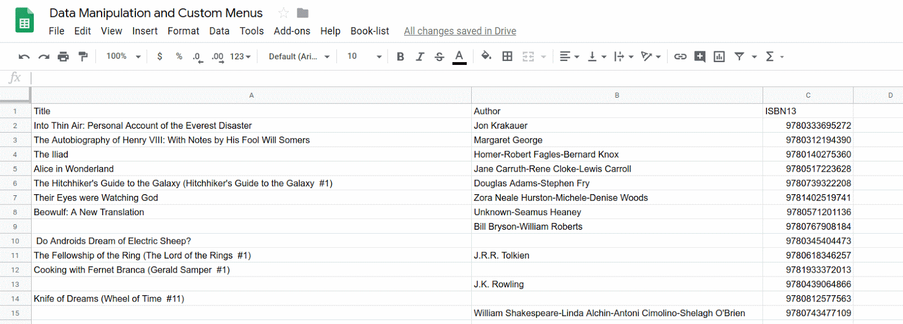Image resolution: width=903 pixels, height=324 pixels.
Task: Toggle italic text formatting
Action: pos(420,56)
